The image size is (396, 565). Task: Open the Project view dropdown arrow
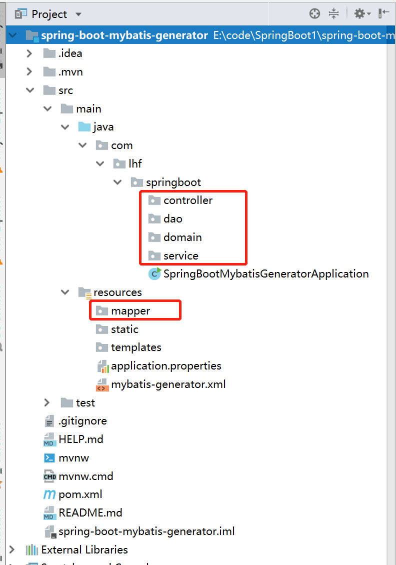click(78, 14)
